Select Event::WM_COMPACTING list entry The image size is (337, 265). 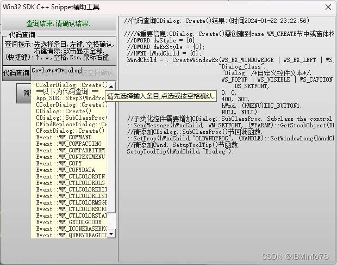[x=69, y=144]
